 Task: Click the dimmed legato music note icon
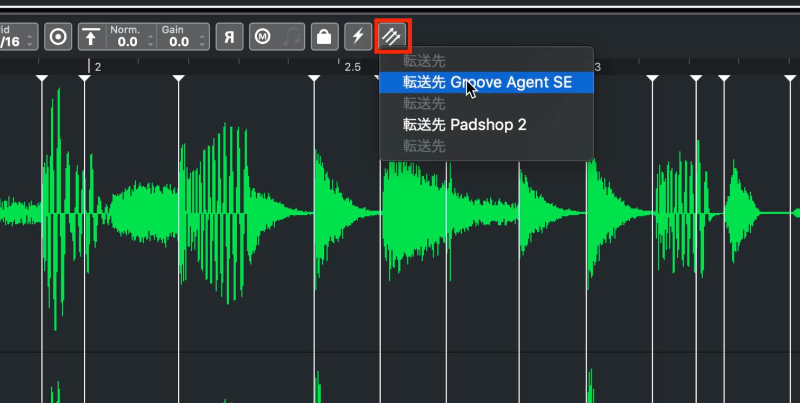click(x=291, y=37)
